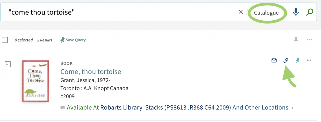
Task: Save Query with the pin link
Action: [x=73, y=40]
